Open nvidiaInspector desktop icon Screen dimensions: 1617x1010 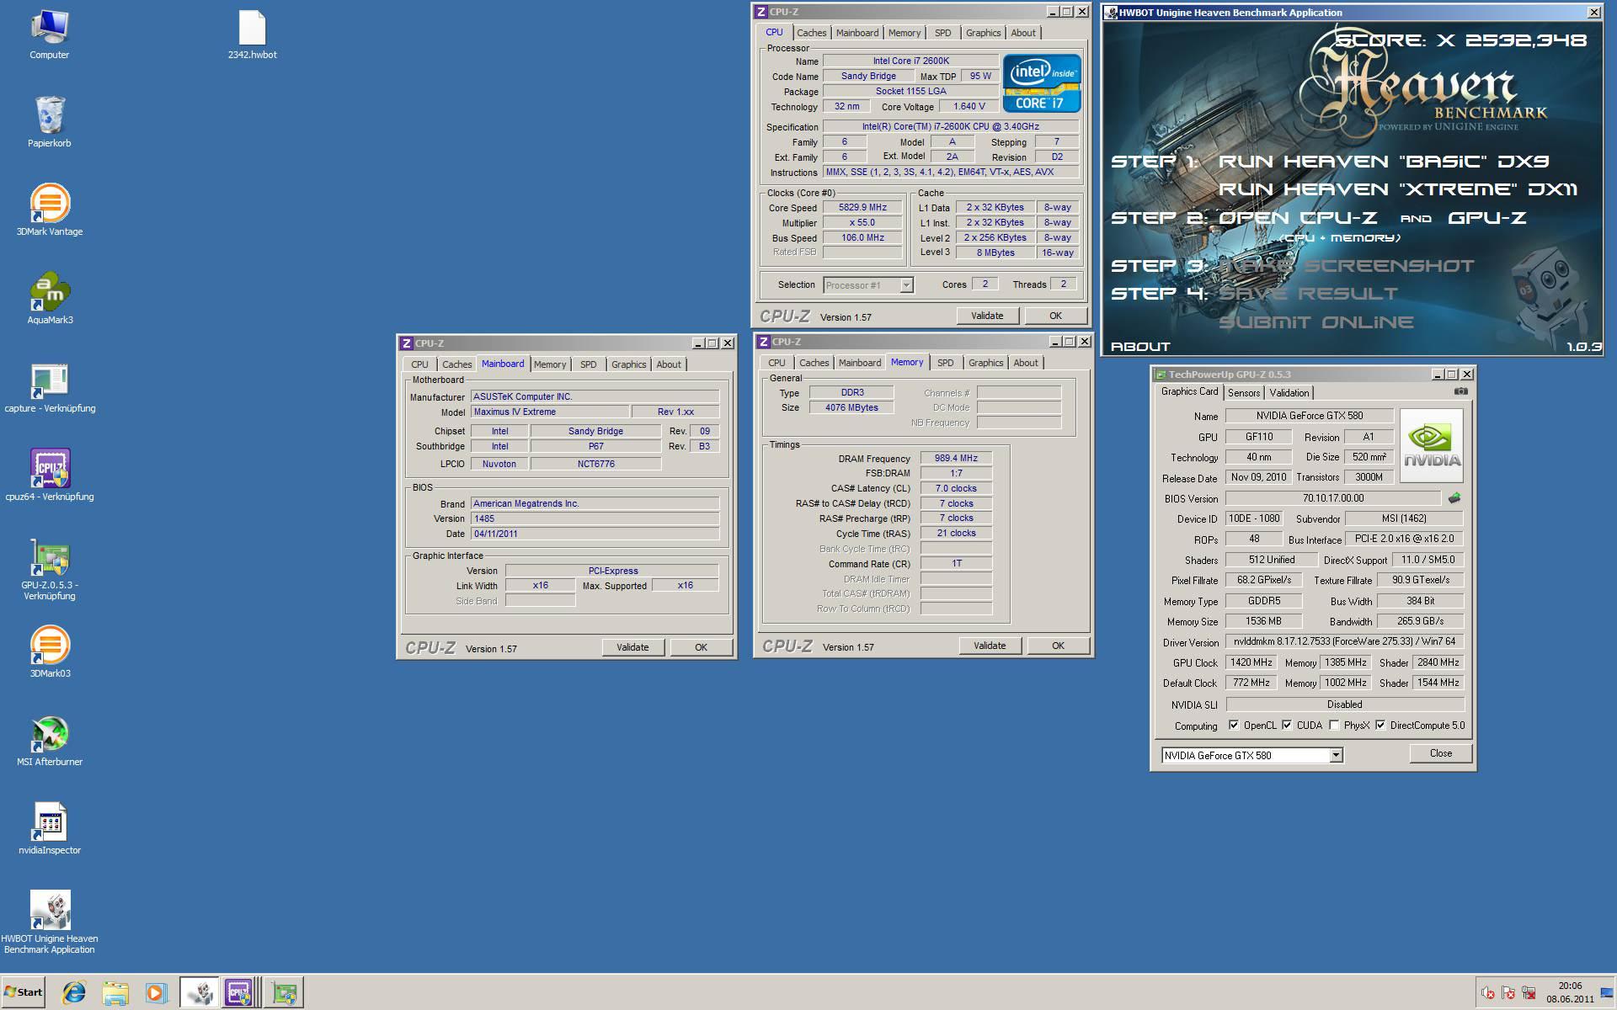point(50,829)
